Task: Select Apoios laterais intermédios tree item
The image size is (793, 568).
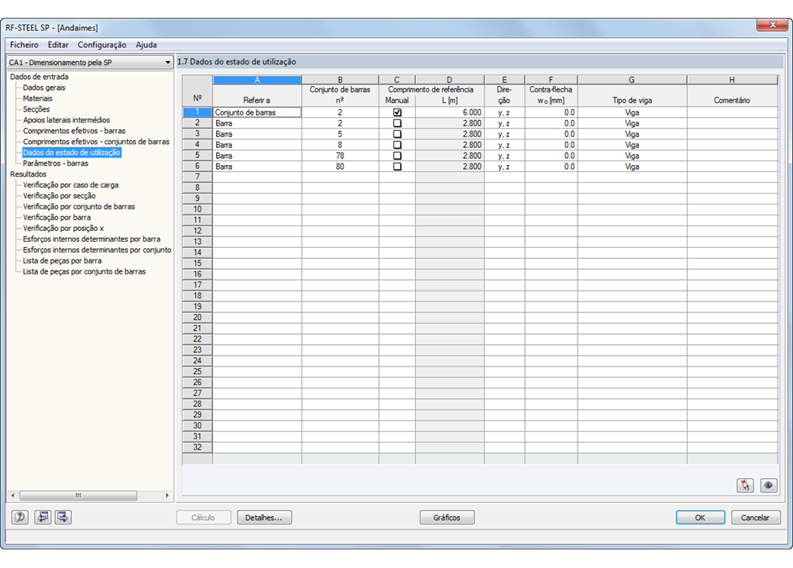Action: [x=67, y=120]
